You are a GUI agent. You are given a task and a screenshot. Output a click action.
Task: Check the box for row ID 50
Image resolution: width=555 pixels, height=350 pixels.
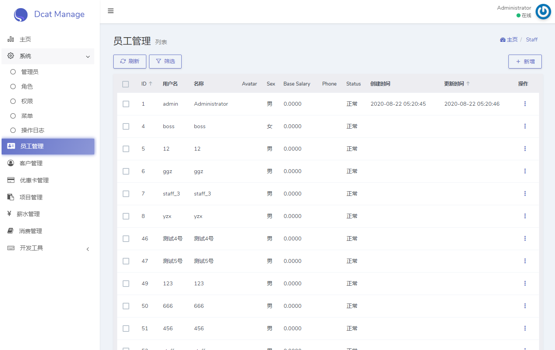pyautogui.click(x=126, y=306)
